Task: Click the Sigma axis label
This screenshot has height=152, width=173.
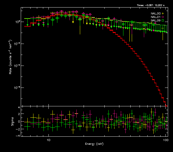Action: point(12,122)
